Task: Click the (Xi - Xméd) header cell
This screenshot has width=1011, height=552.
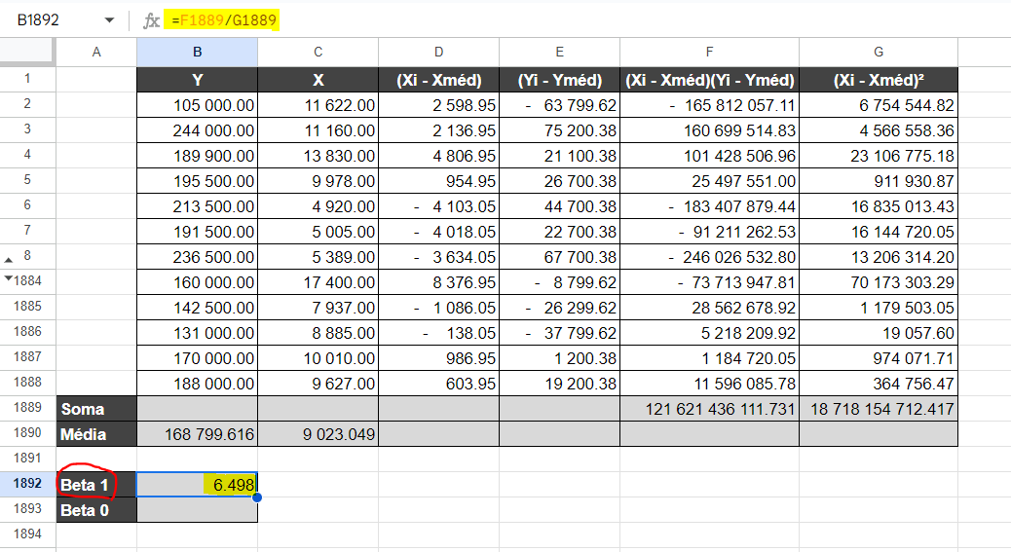Action: click(438, 80)
